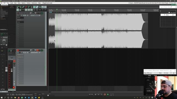Click mixer strip record arm at bottom
The height and width of the screenshot is (99, 177).
[14, 87]
